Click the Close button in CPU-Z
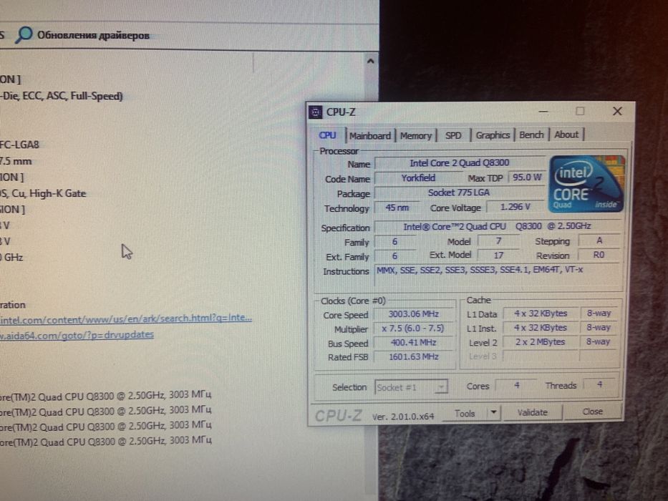 593,412
